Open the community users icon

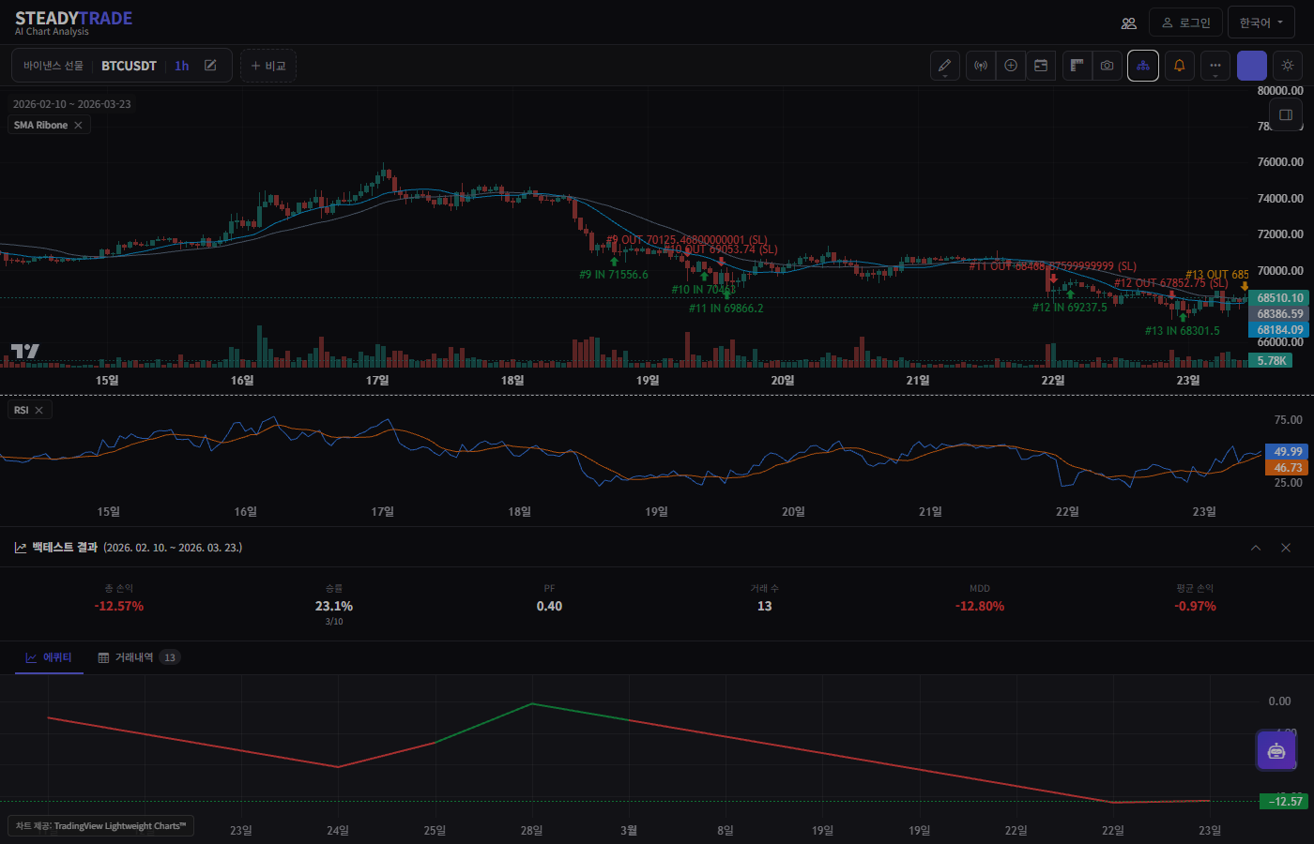1129,23
